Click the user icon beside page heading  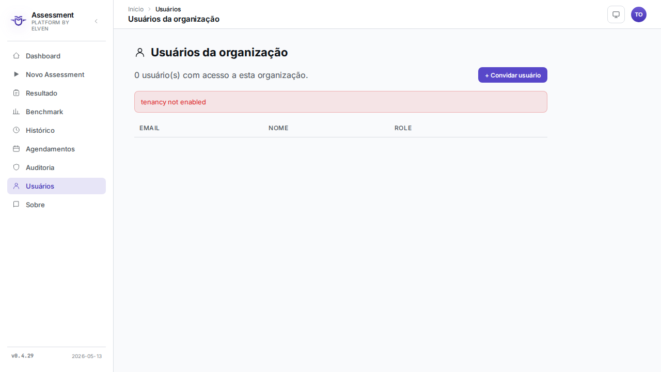pos(140,52)
